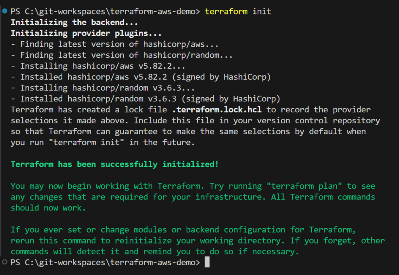
Task: Click the first prompt path 'C:\git-workspaces\terraform-aws-demo'
Action: (x=110, y=11)
